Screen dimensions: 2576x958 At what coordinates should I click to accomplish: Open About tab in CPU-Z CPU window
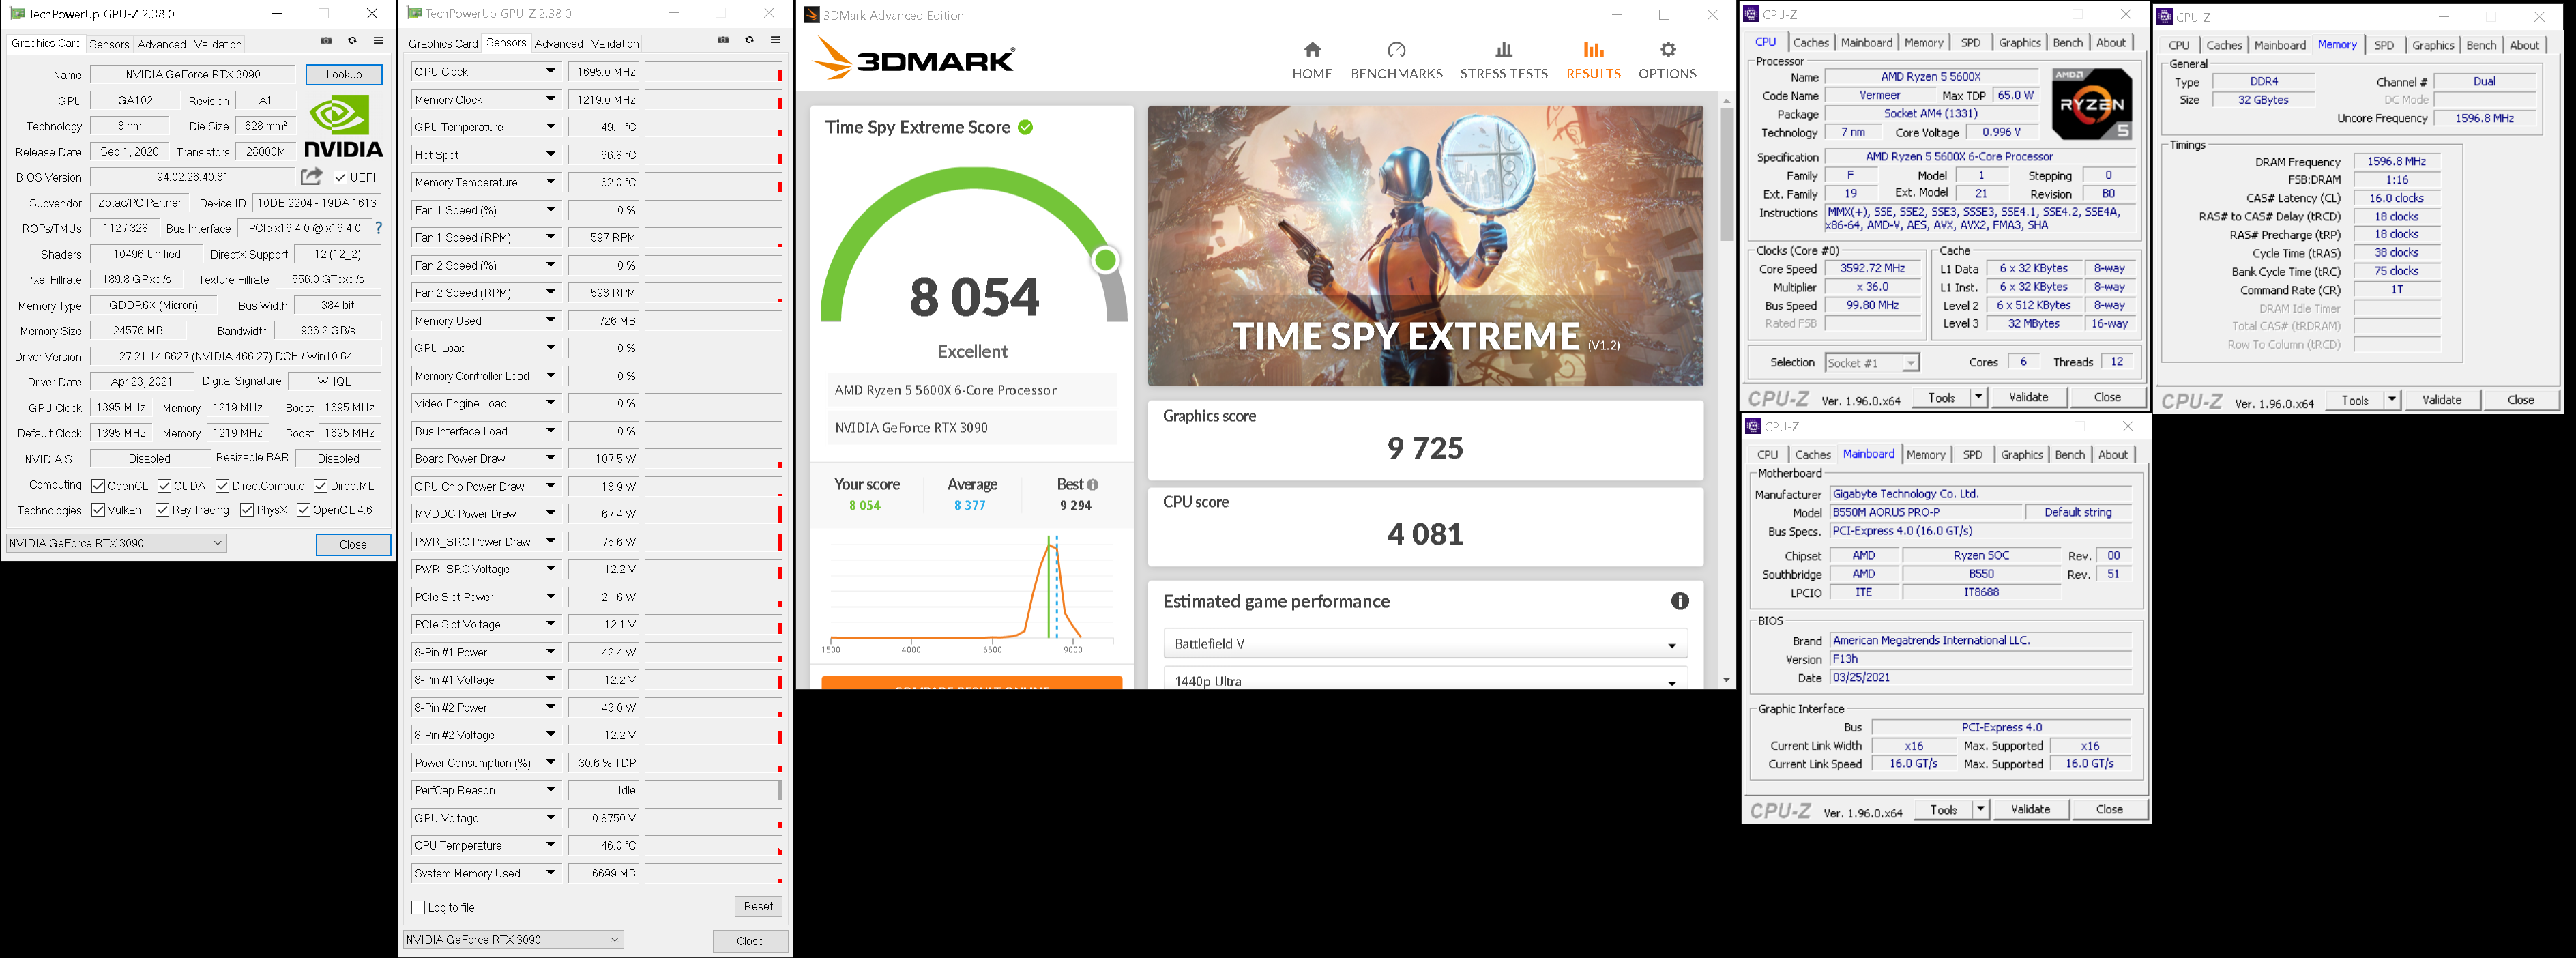tap(2111, 42)
